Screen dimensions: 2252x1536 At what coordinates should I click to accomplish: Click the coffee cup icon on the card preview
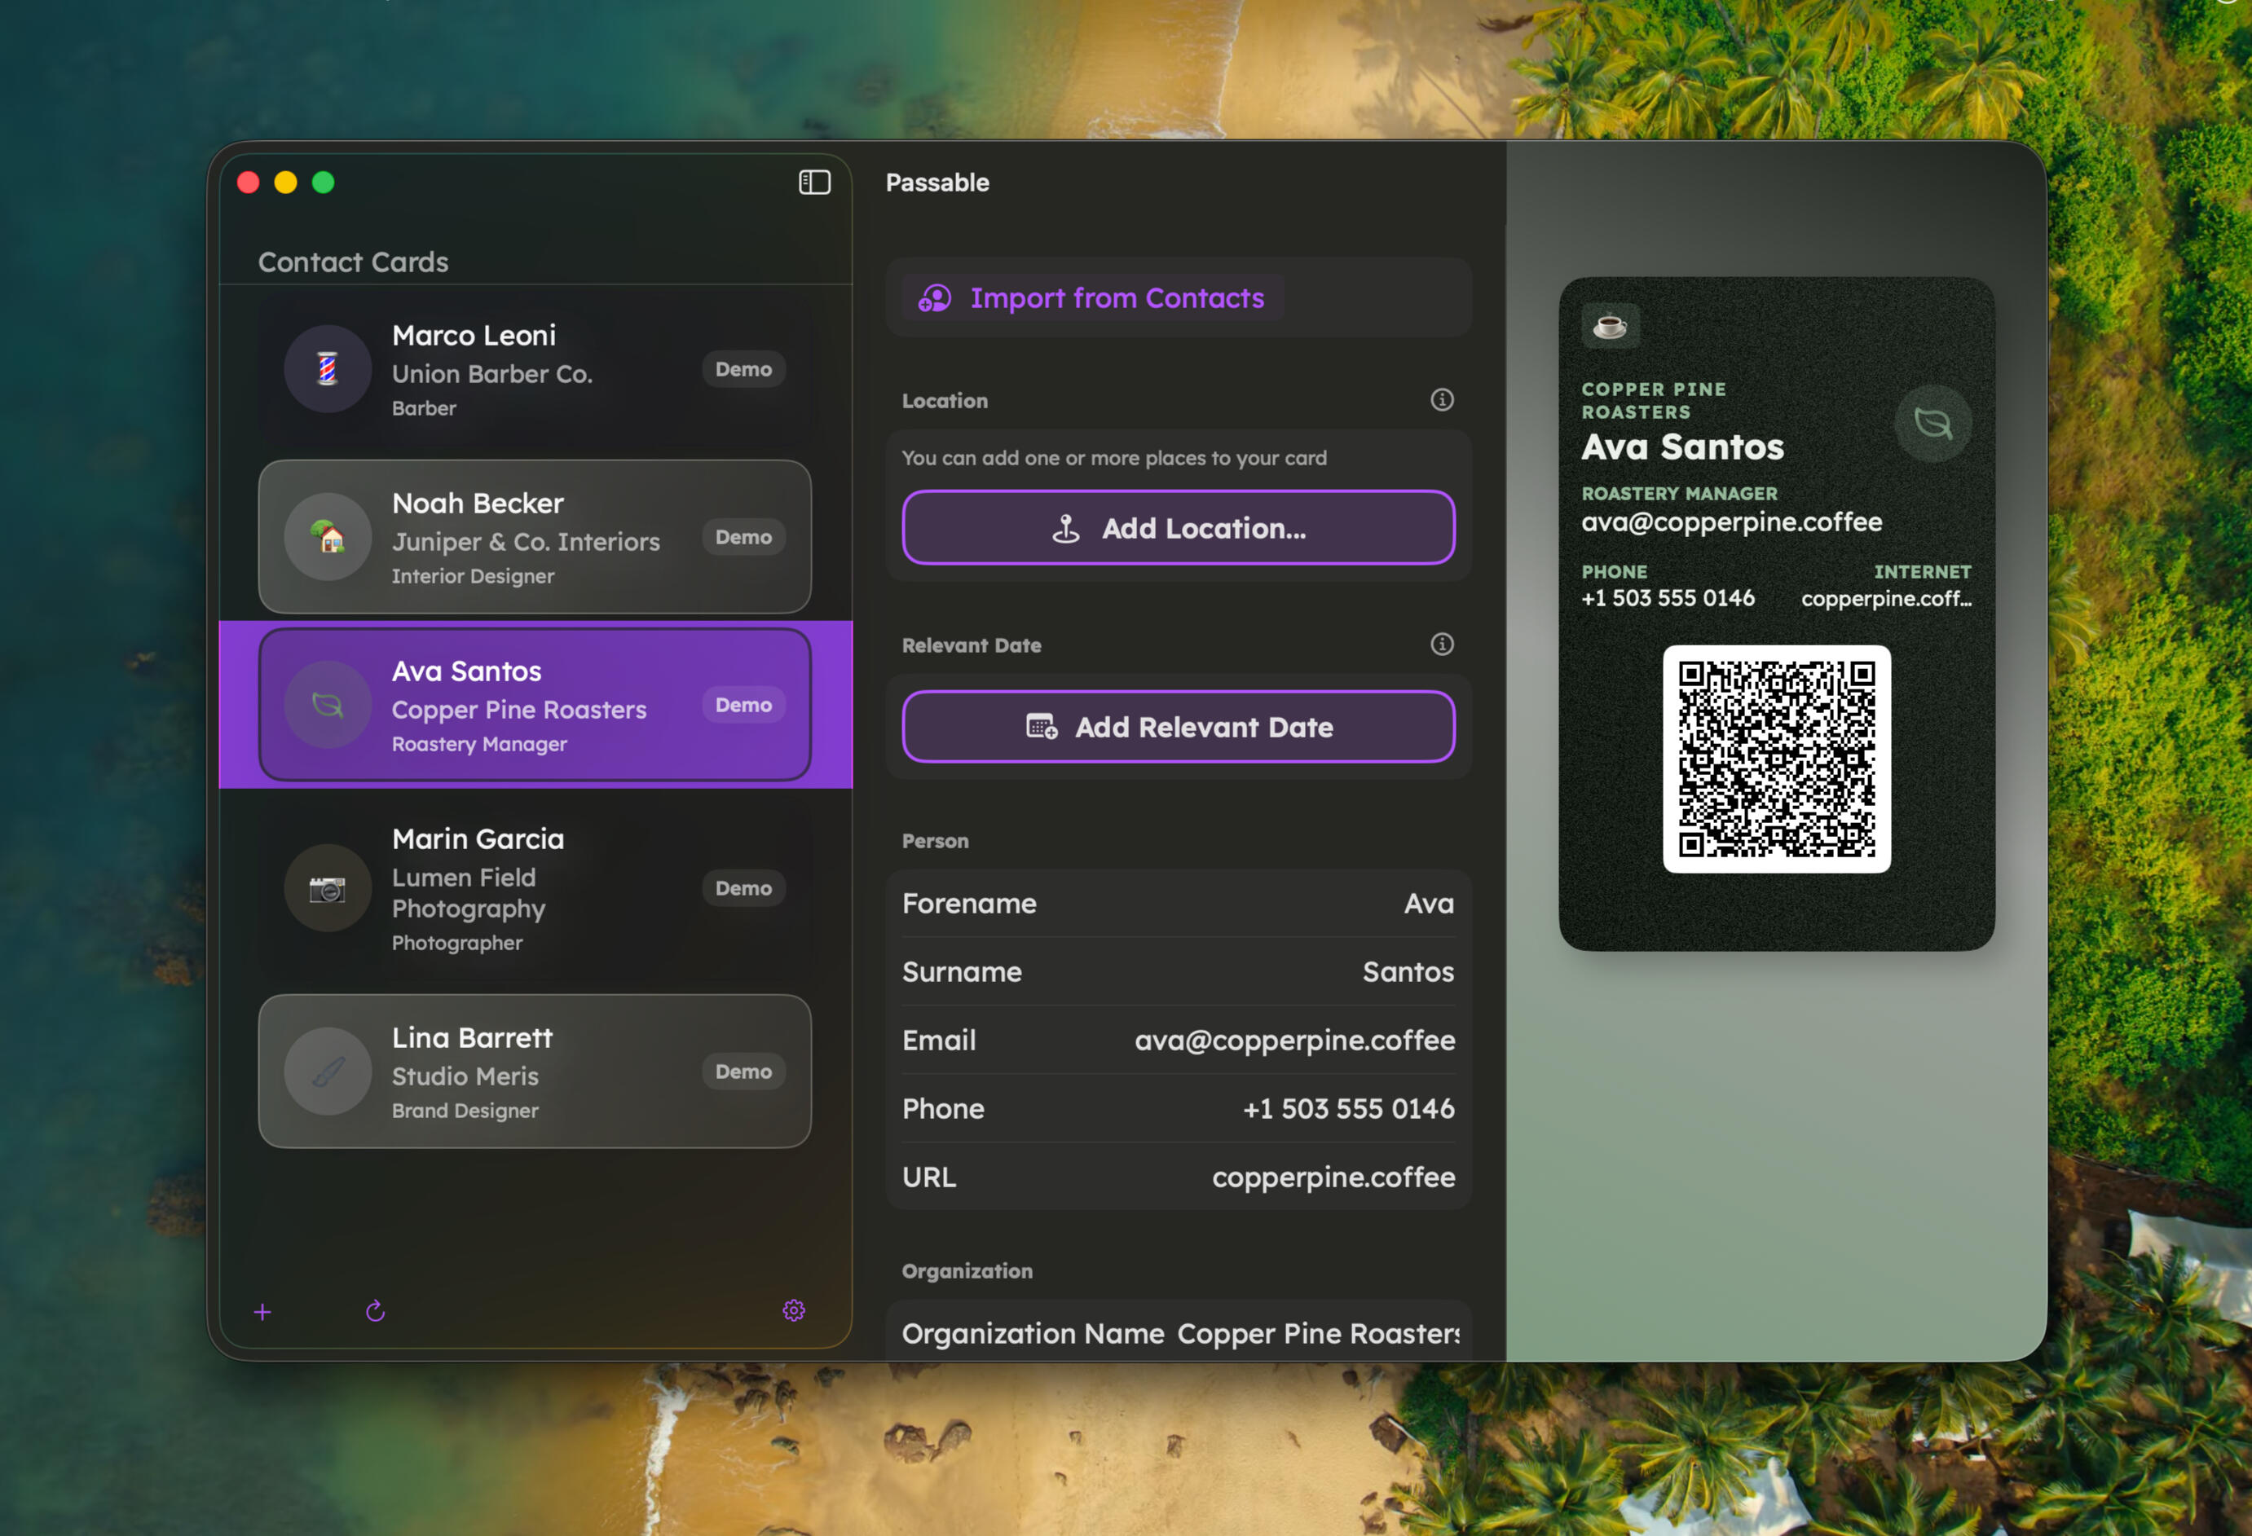pos(1609,327)
